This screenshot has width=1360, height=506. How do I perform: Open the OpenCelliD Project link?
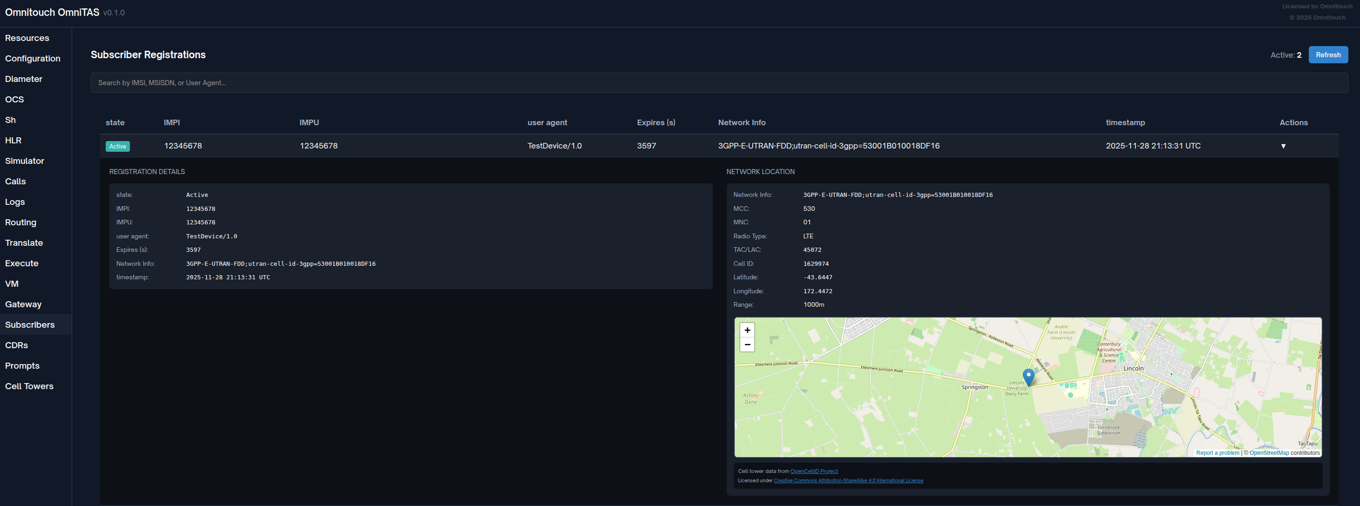(813, 471)
